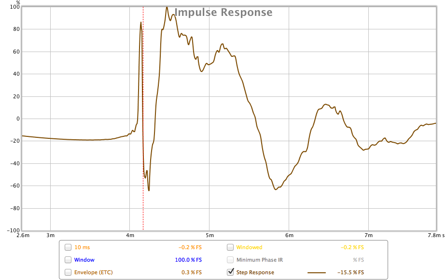447x280 pixels.
Task: Click the '-15.5 % FS' step response value
Action: click(350, 272)
